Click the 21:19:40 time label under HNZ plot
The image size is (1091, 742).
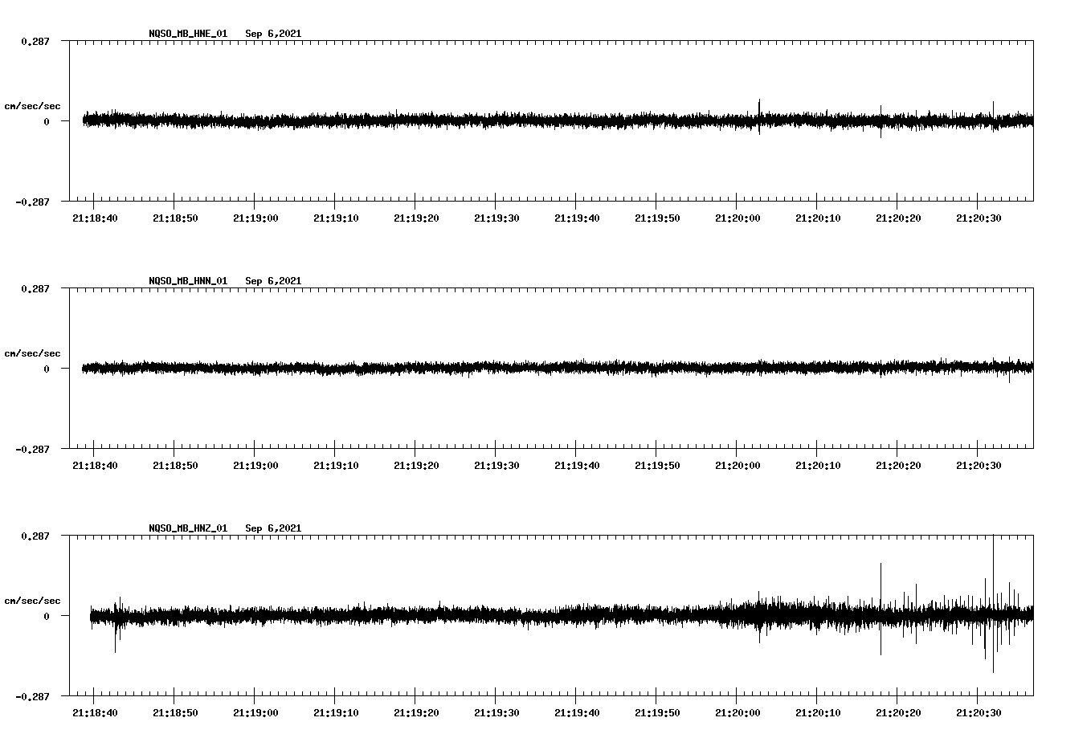[577, 712]
